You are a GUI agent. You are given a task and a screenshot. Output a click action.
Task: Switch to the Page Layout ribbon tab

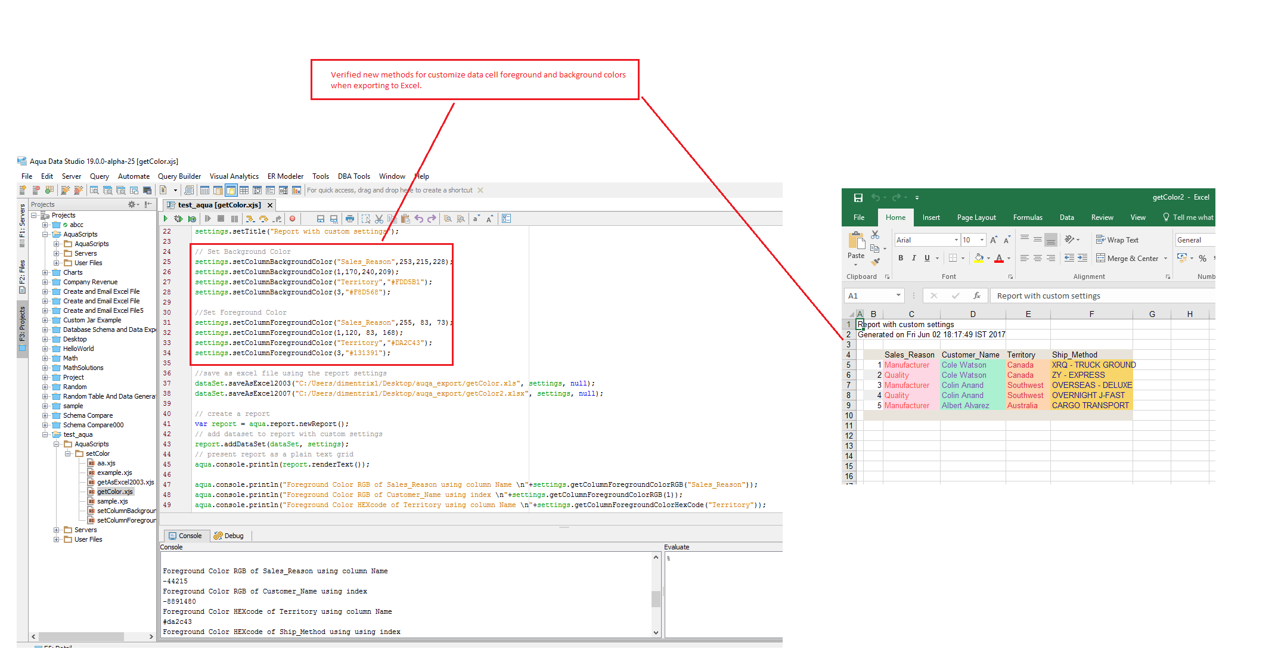tap(976, 217)
